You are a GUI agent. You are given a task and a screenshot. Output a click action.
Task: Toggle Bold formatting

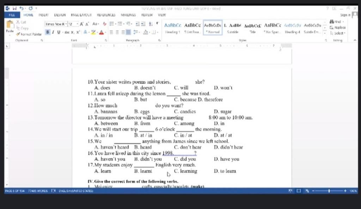tap(48, 32)
